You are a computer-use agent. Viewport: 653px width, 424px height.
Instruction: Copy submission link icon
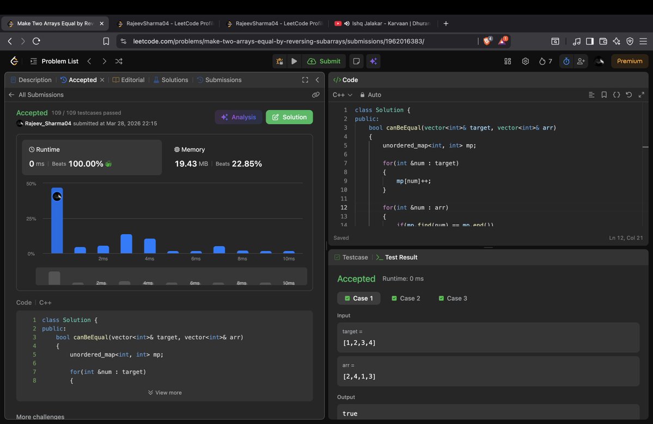(316, 95)
